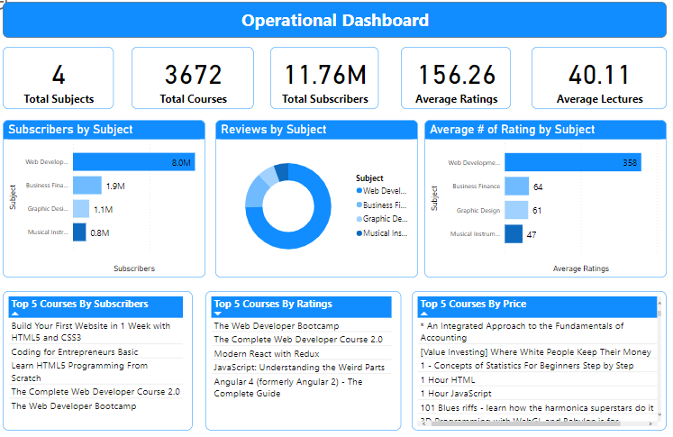This screenshot has width=673, height=437.
Task: Select row An Integrated Approach to the Fundamentals of Accounting
Action: [x=537, y=332]
